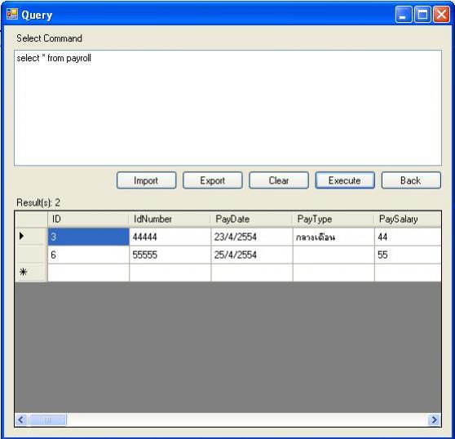The image size is (455, 439).
Task: Select the PayDate cell 23/4/2554
Action: click(252, 237)
